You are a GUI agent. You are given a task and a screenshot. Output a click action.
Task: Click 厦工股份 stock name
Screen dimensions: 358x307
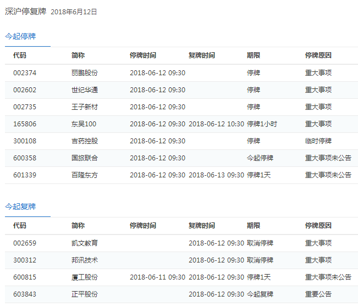coord(85,277)
